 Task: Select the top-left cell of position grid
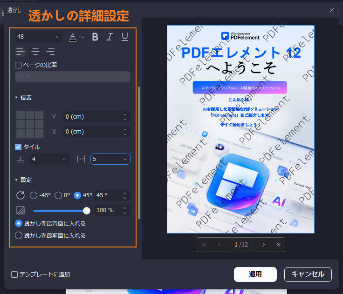[21, 115]
